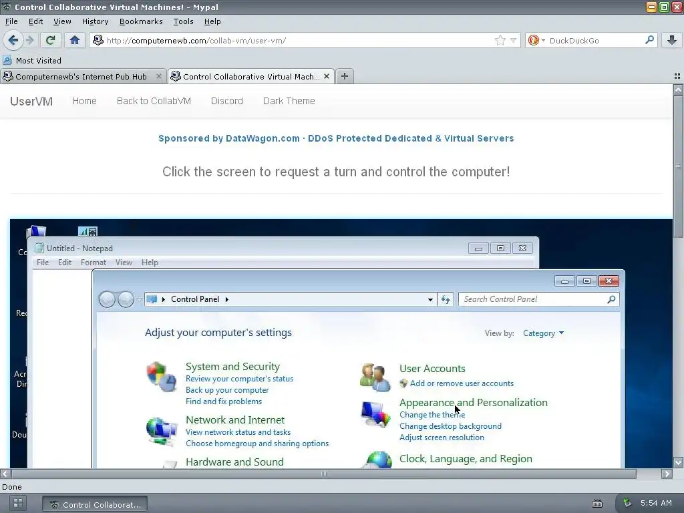Click the Back to CollabVM link
684x513 pixels.
point(154,101)
